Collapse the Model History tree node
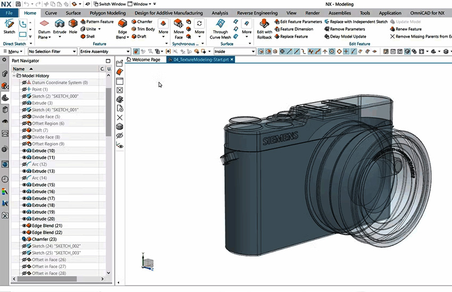 [14, 76]
